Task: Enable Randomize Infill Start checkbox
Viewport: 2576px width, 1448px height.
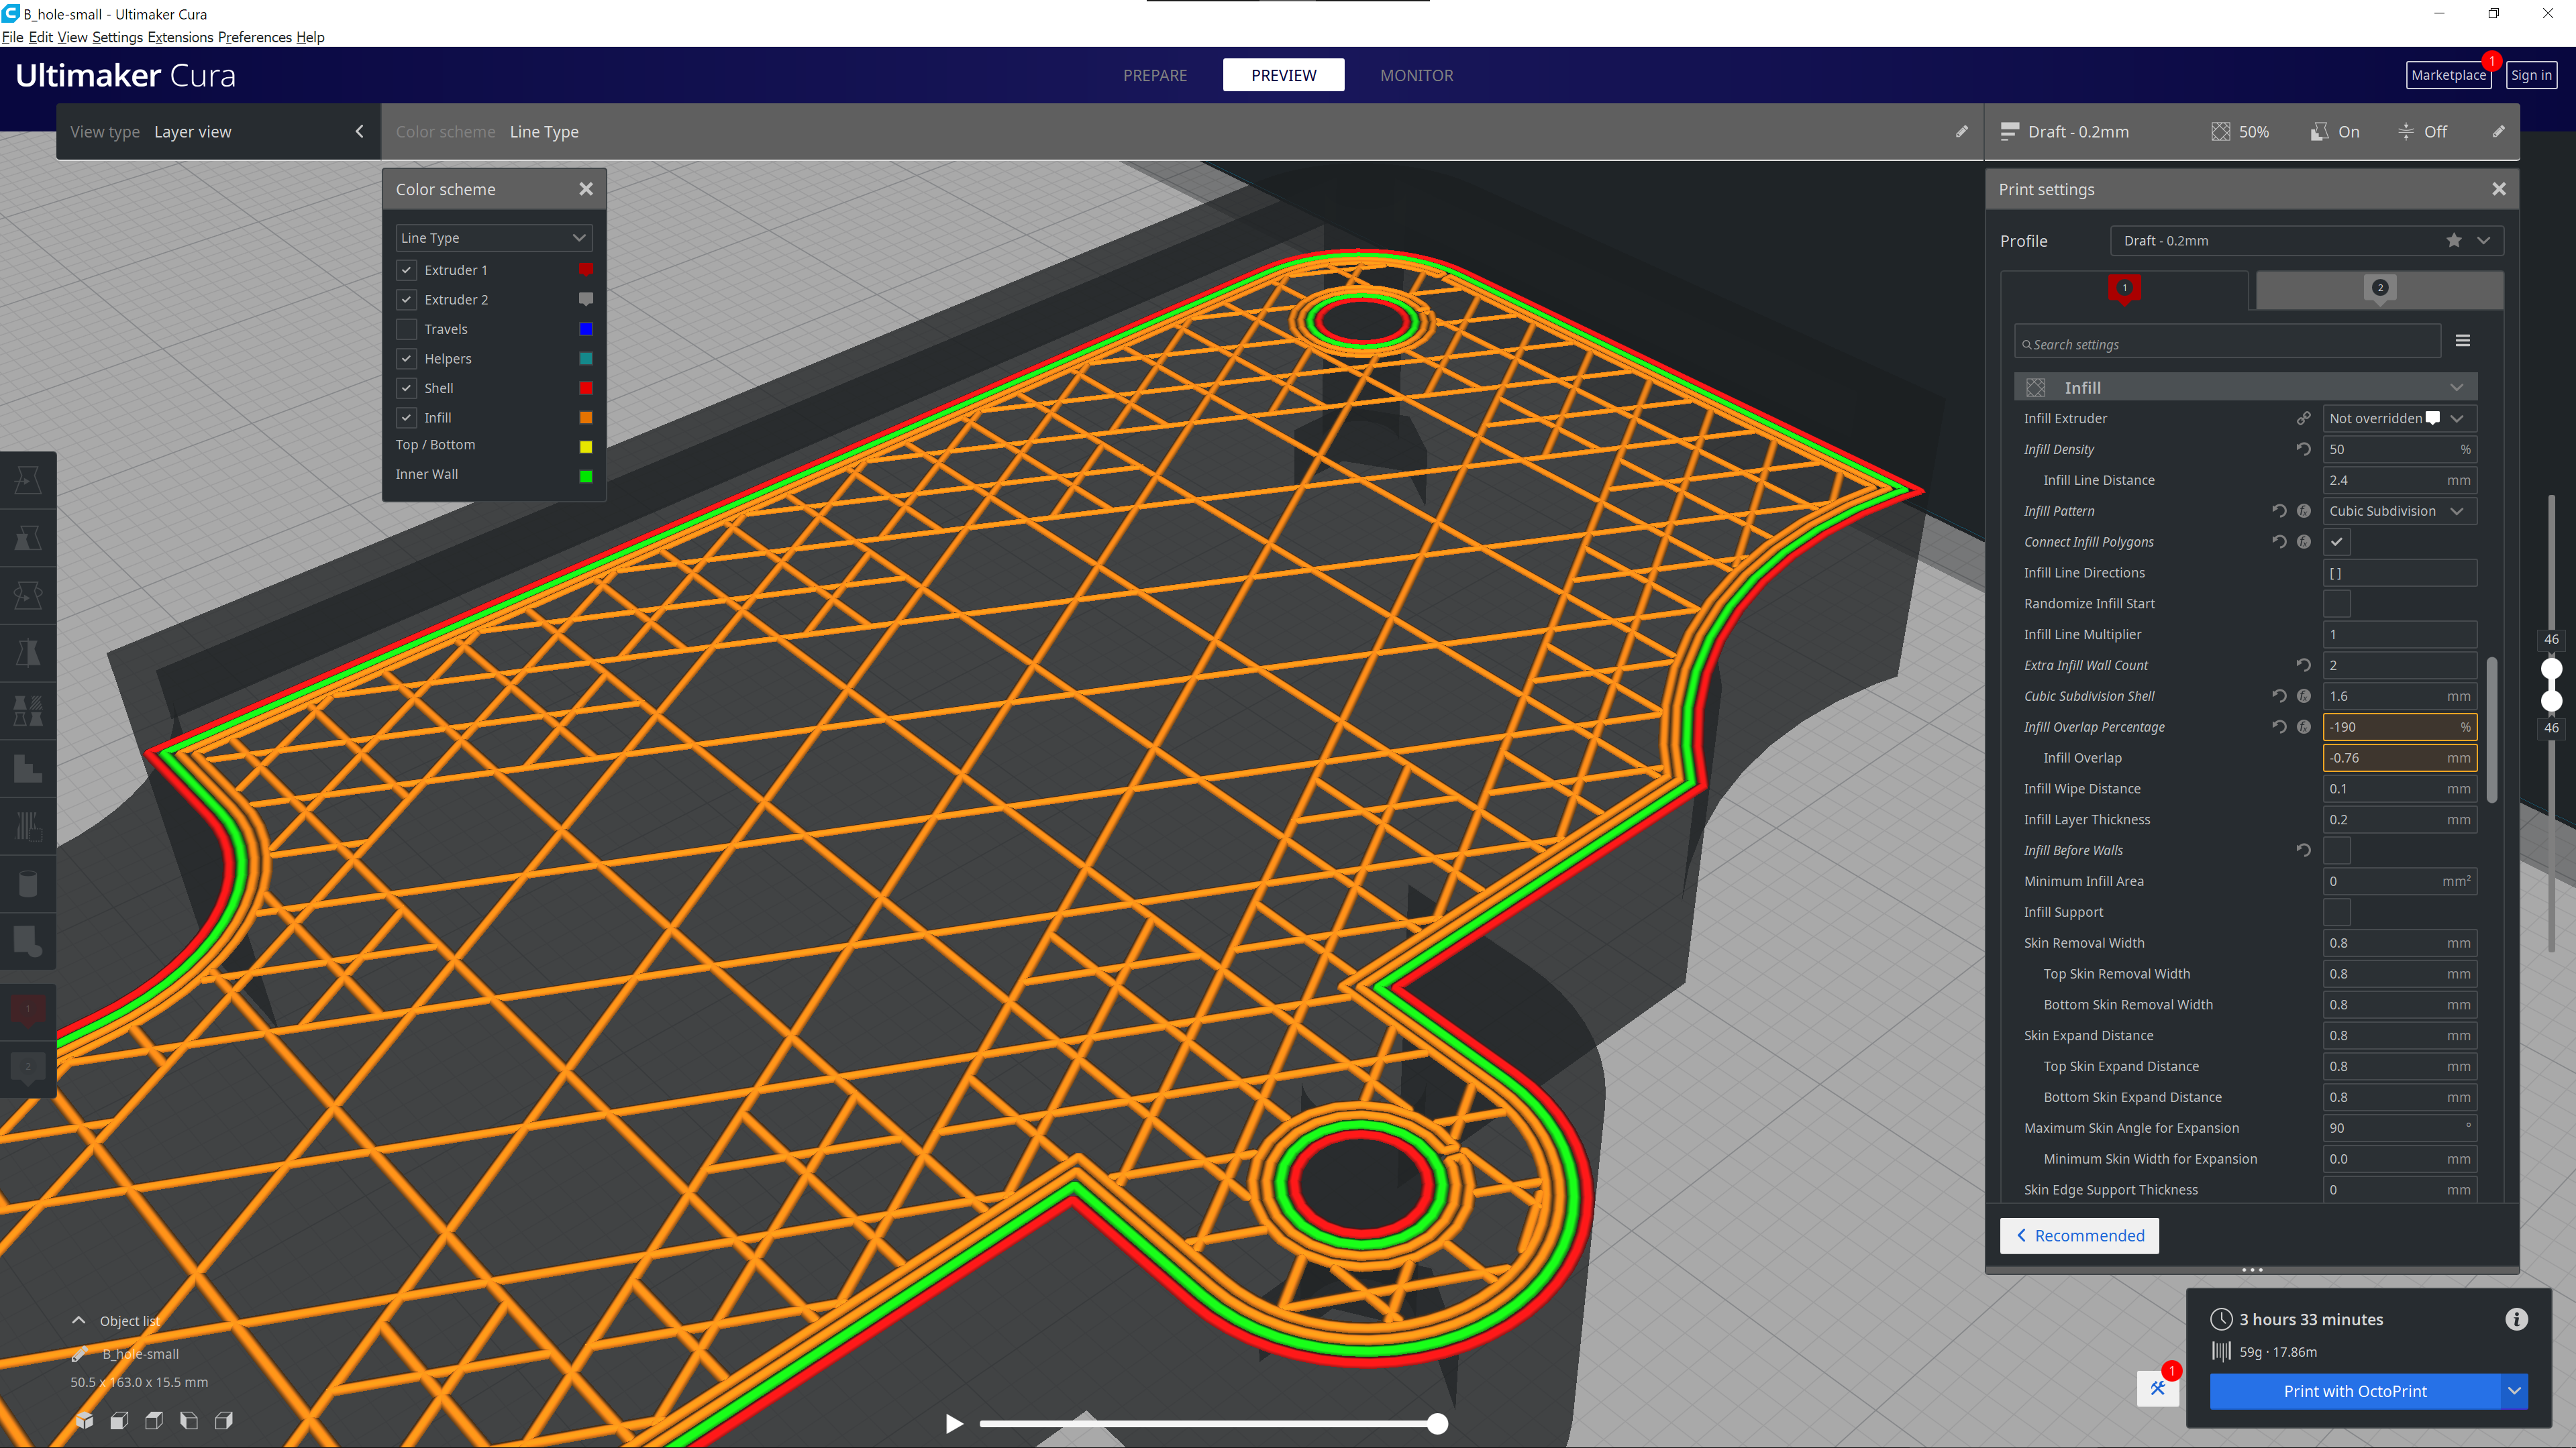Action: click(x=2337, y=604)
